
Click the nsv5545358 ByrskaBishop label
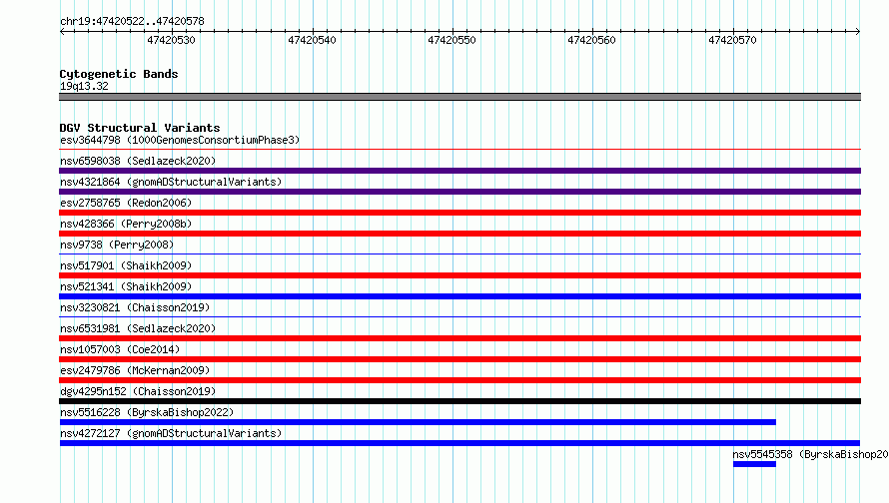pyautogui.click(x=811, y=454)
